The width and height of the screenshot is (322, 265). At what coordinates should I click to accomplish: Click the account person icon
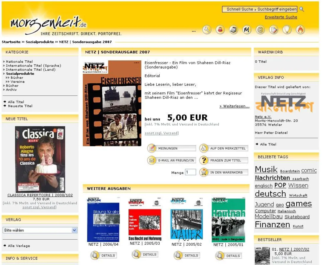(220, 29)
